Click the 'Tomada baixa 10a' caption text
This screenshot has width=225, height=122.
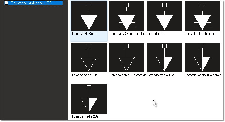click(x=84, y=75)
